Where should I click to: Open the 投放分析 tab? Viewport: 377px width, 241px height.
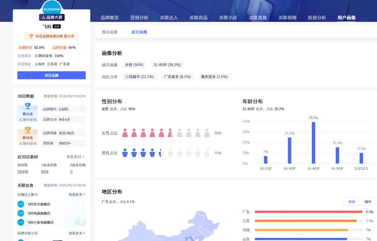click(317, 17)
